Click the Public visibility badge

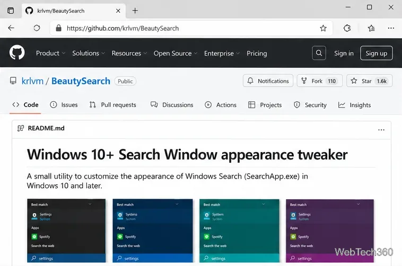[x=125, y=81]
